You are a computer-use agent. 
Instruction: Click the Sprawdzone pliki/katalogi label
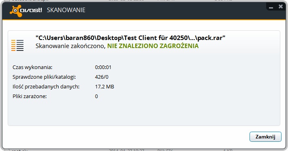point(44,77)
